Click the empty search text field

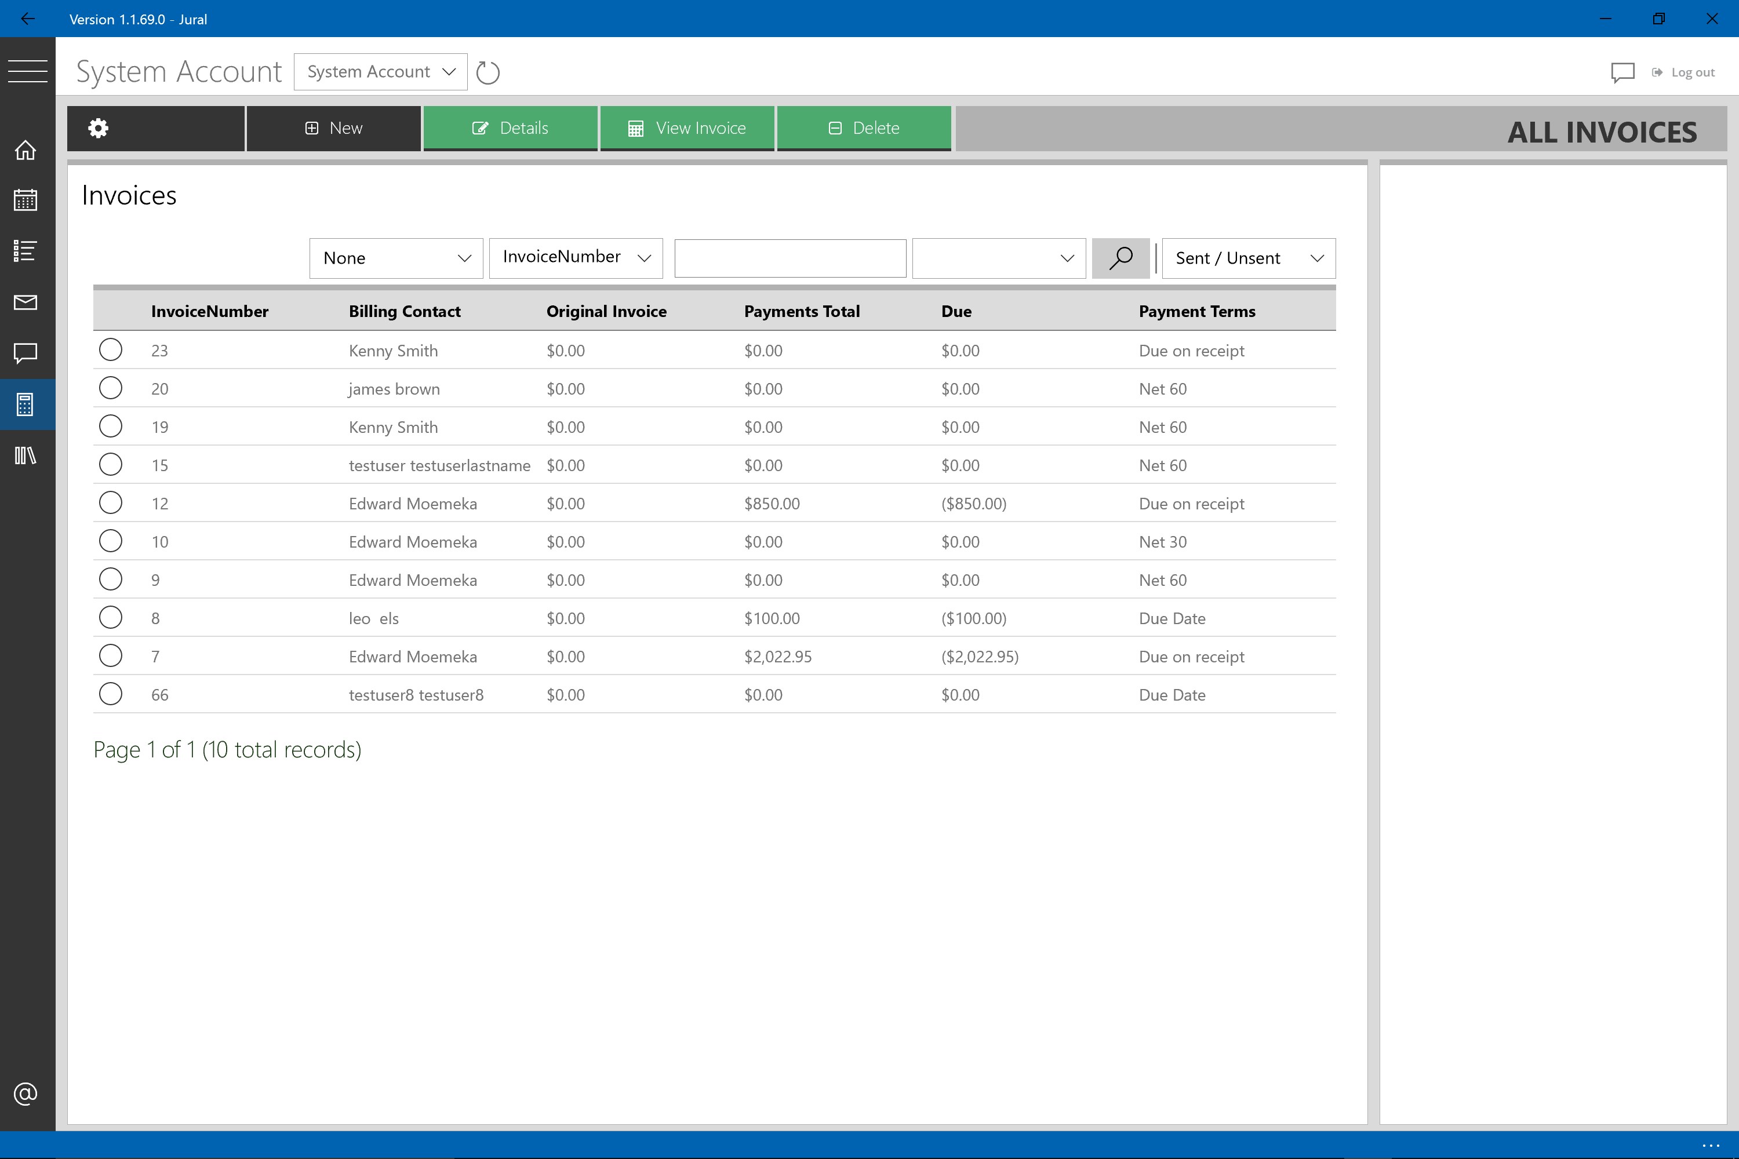(x=790, y=258)
